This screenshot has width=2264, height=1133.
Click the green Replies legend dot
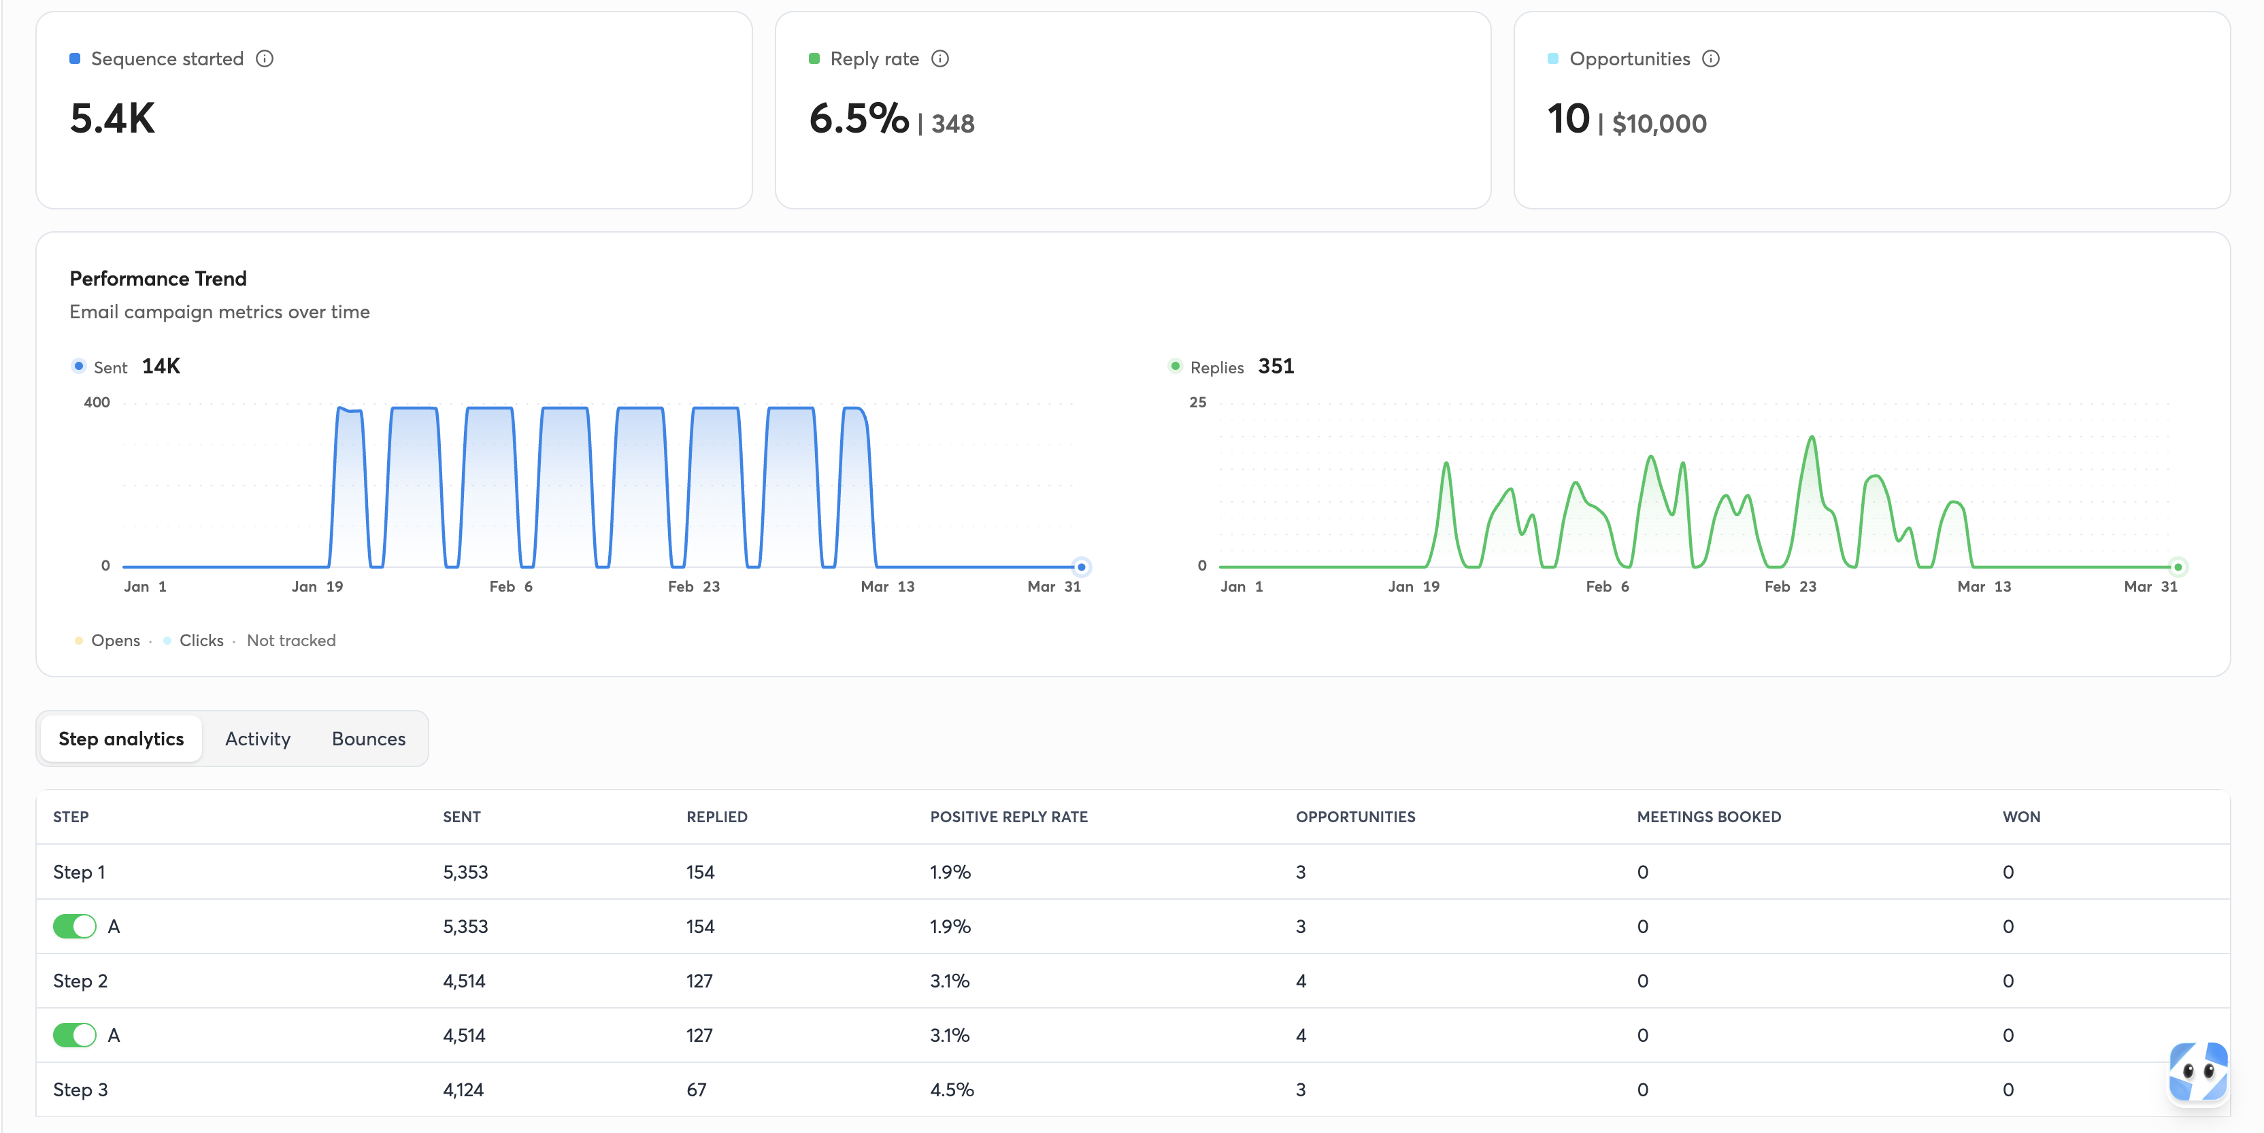coord(1175,367)
